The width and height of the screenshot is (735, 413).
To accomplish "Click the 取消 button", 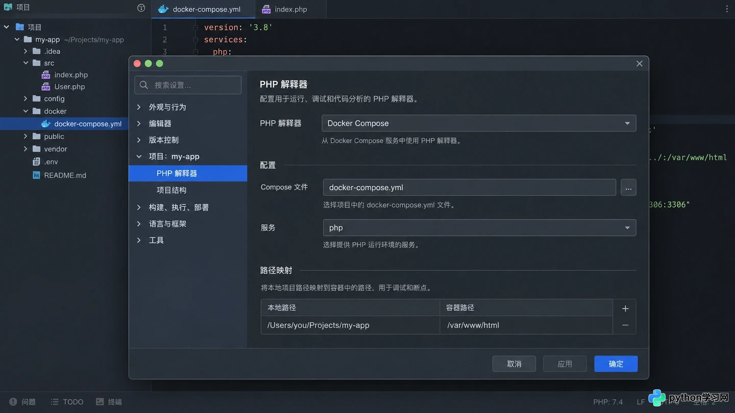I will 514,364.
